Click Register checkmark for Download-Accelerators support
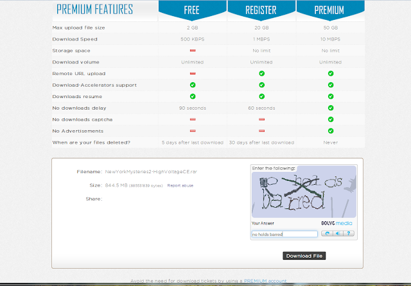Viewport: 411px width, 286px height. point(261,85)
